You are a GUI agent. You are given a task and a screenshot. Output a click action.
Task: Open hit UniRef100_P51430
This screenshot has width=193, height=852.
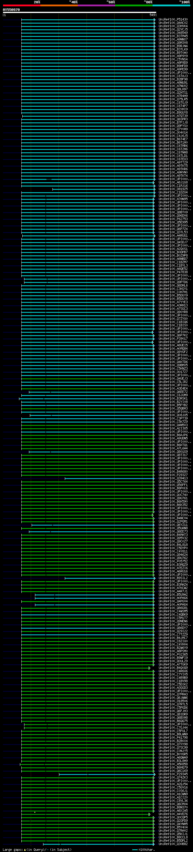tap(173, 20)
